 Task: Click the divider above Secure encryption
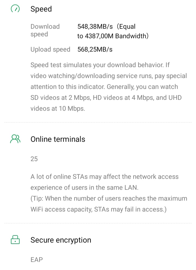click(98, 223)
